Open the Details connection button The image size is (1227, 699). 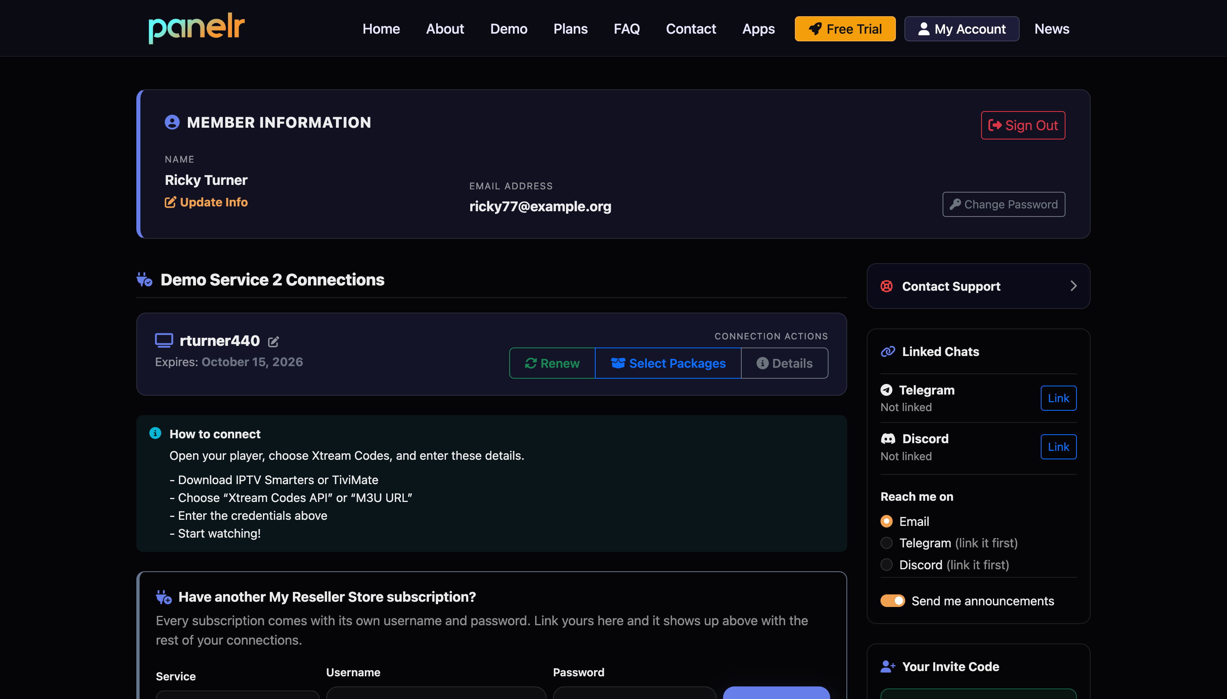tap(784, 363)
